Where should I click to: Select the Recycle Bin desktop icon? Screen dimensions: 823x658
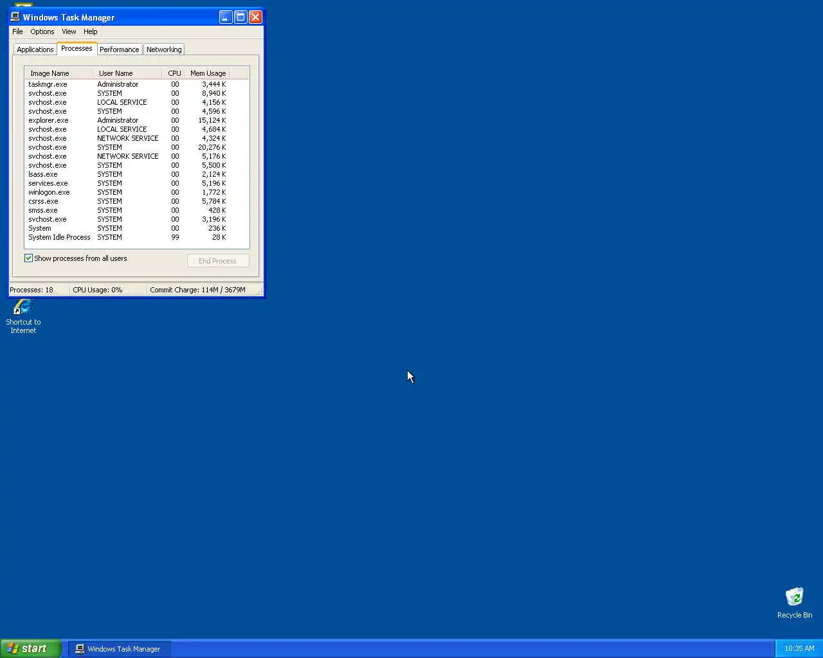tap(795, 603)
